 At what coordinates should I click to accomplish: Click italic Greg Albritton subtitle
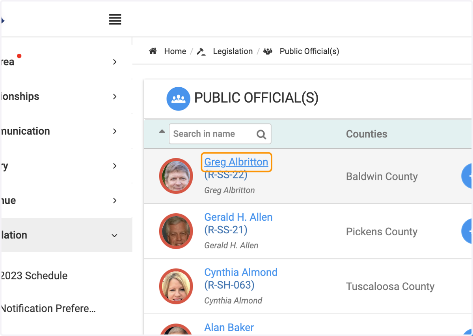(x=229, y=190)
